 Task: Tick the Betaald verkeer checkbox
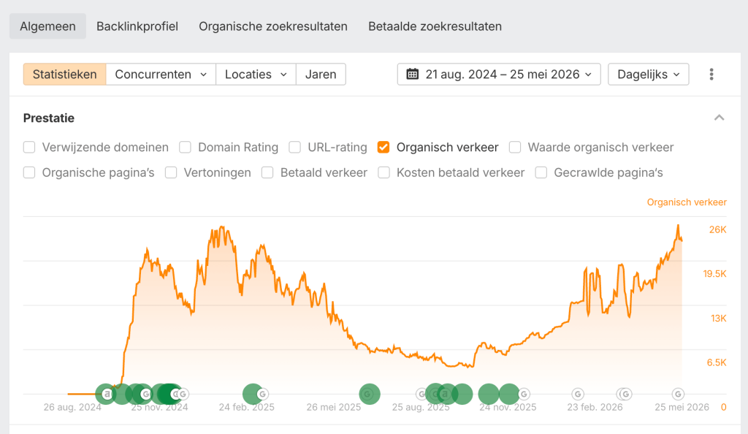267,172
